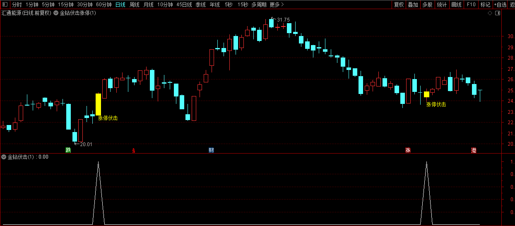Click the 涨停伏击 label under the second yellow candle
Image resolution: width=515 pixels, height=226 pixels.
click(436, 105)
